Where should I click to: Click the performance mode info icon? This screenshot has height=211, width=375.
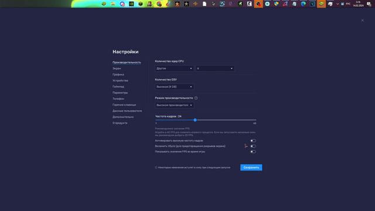tap(196, 98)
